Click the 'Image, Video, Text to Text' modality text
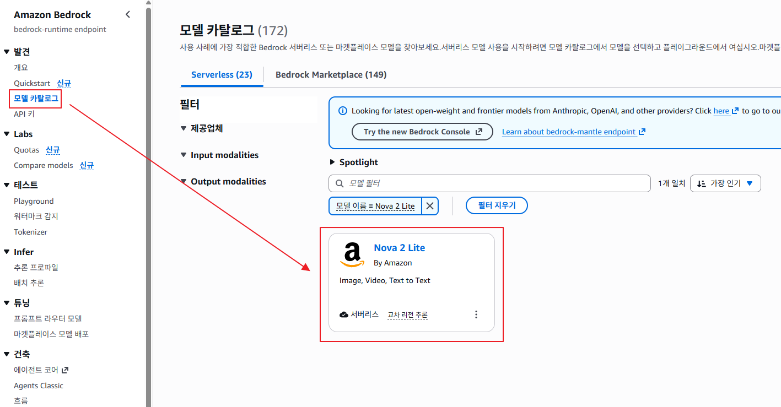 [x=385, y=280]
